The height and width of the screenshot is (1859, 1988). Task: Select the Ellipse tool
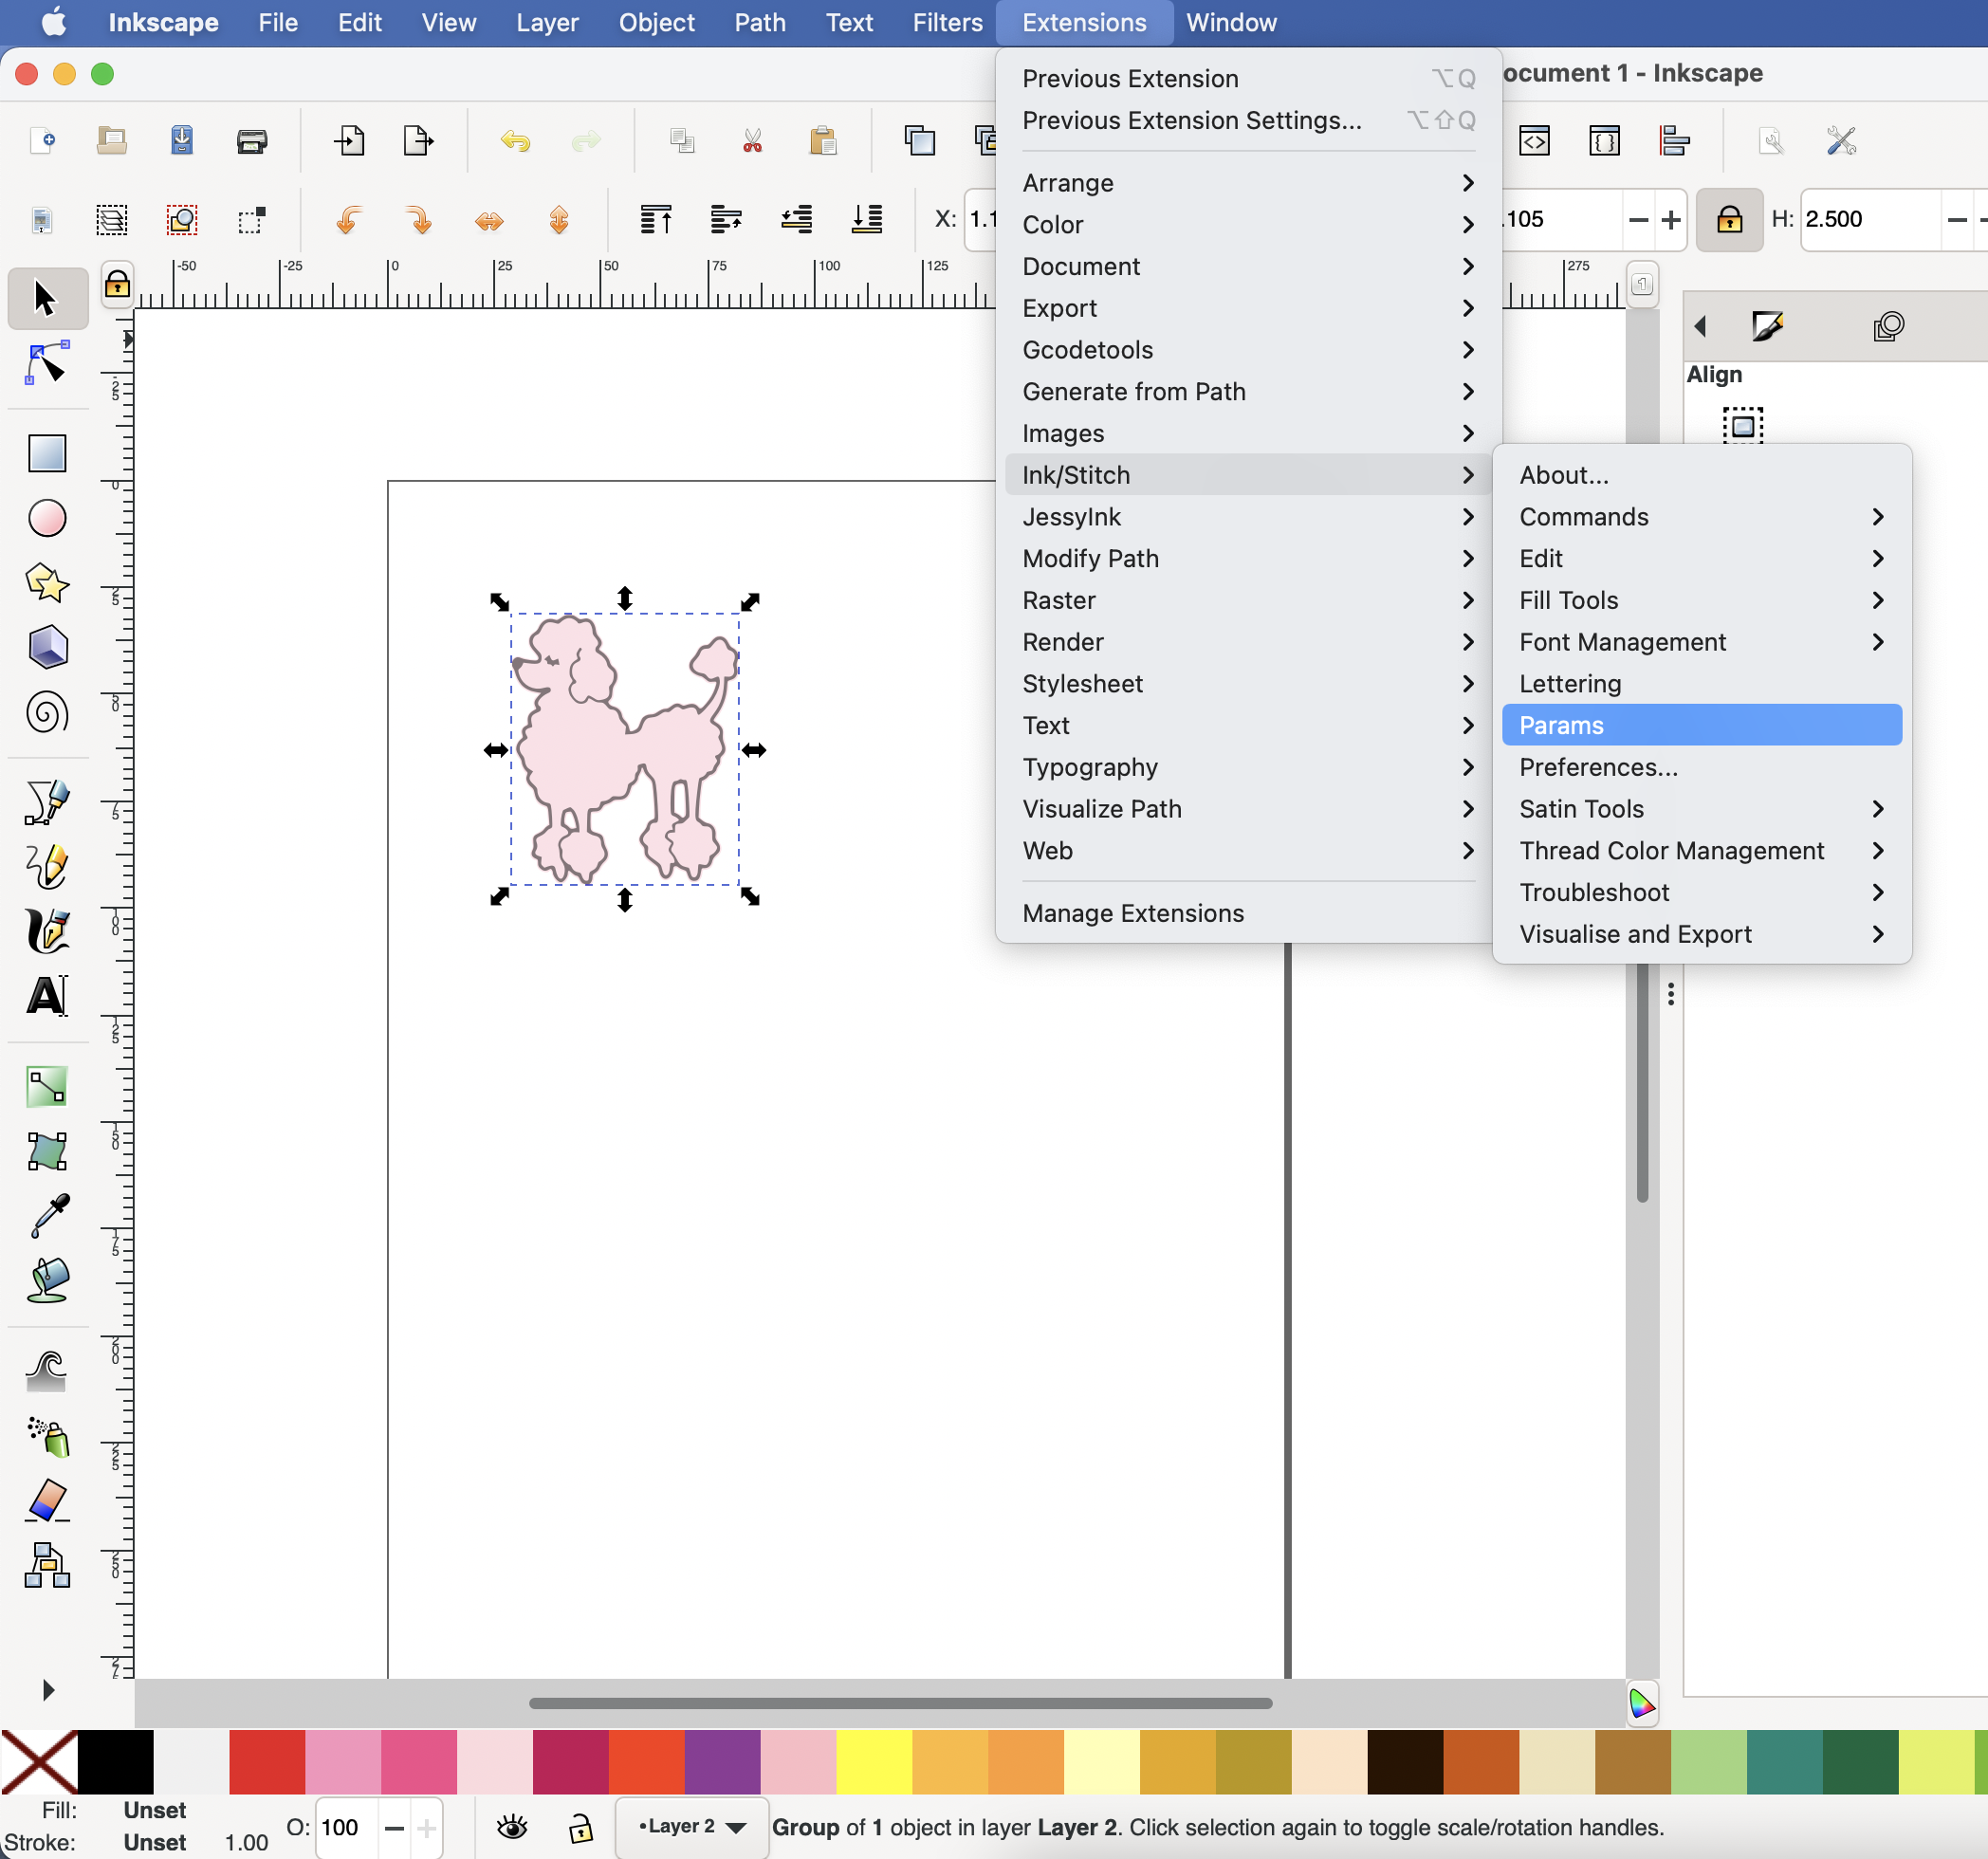46,517
